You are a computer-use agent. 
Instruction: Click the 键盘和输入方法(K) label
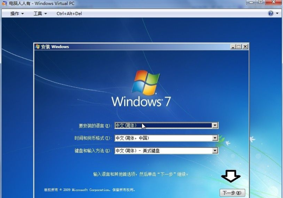93,151
